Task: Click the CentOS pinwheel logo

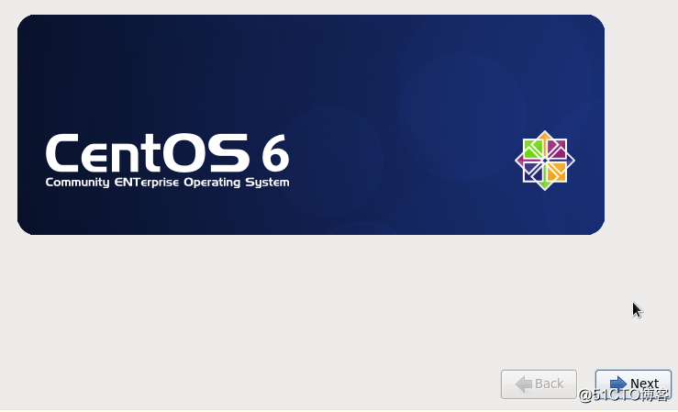Action: 545,161
